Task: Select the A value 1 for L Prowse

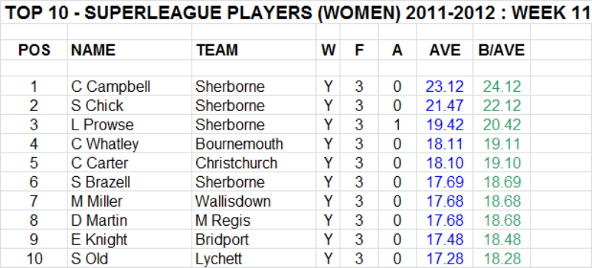Action: 397,124
